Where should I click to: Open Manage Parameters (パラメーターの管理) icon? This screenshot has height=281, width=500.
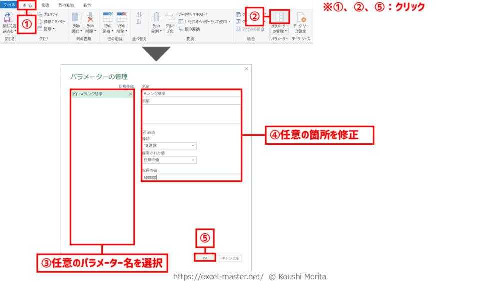(x=279, y=18)
